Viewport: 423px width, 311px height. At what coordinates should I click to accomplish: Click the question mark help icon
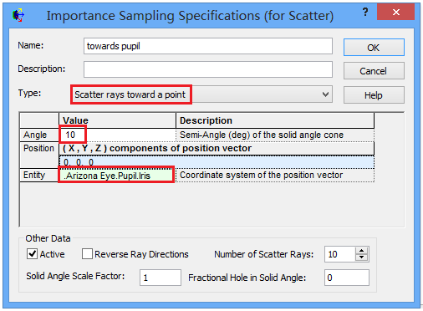click(365, 12)
